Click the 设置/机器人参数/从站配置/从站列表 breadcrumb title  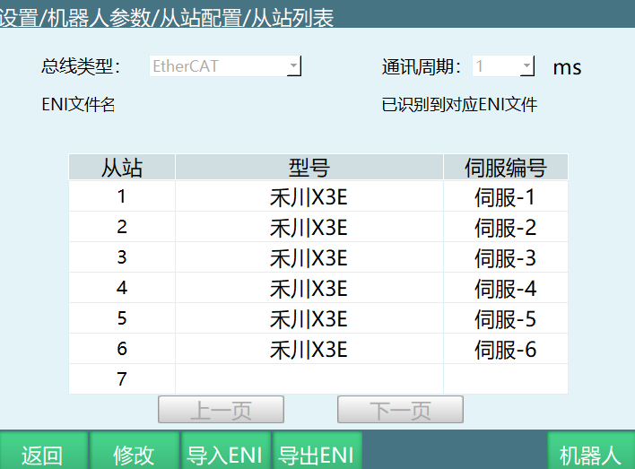pos(167,17)
